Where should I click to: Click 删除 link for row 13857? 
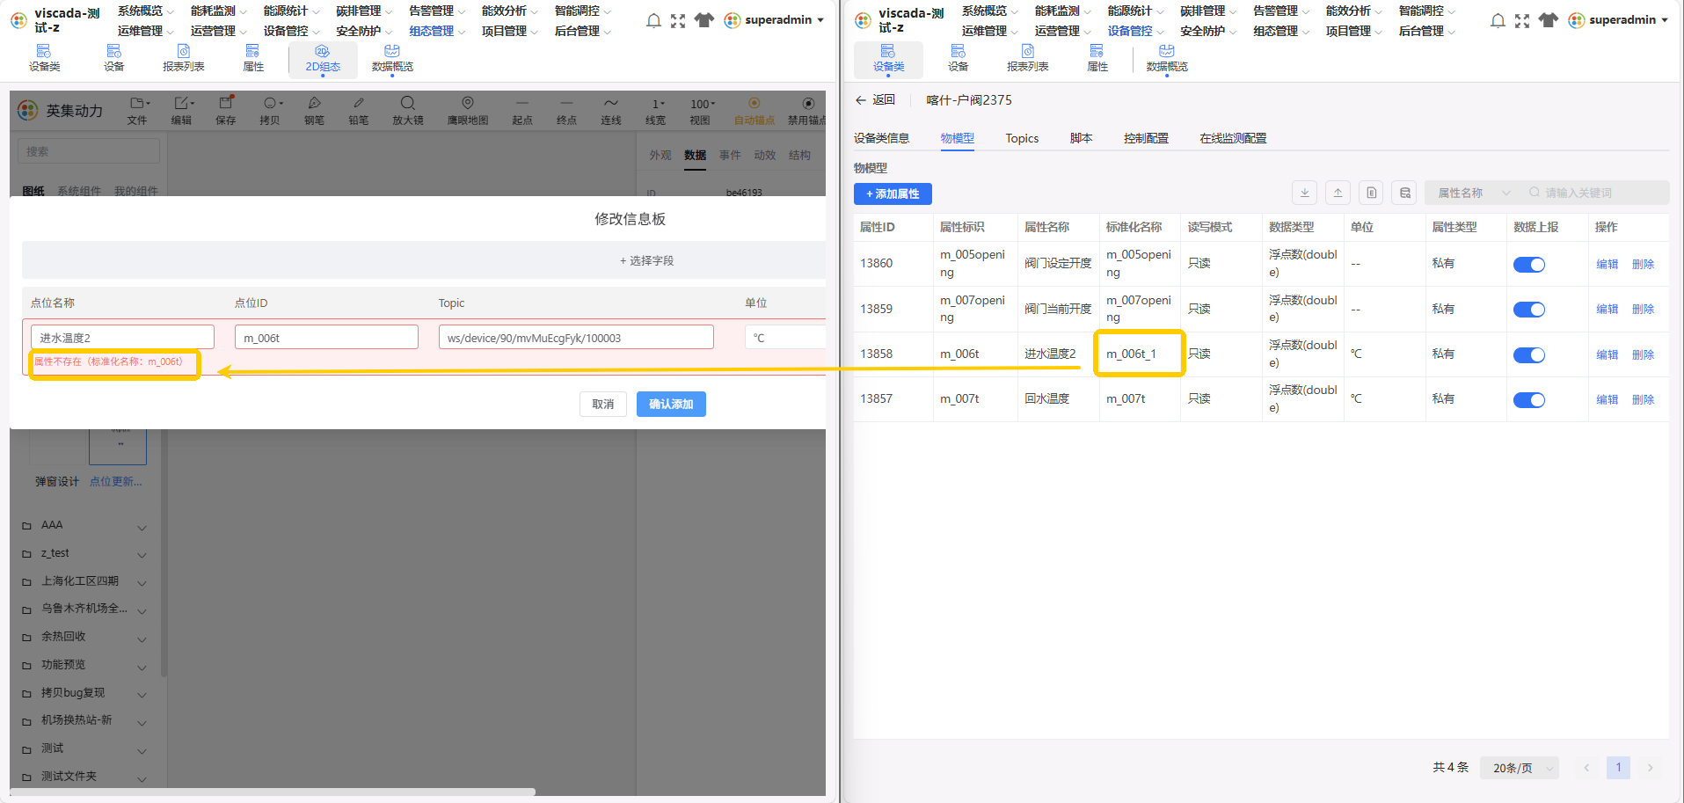pyautogui.click(x=1643, y=399)
